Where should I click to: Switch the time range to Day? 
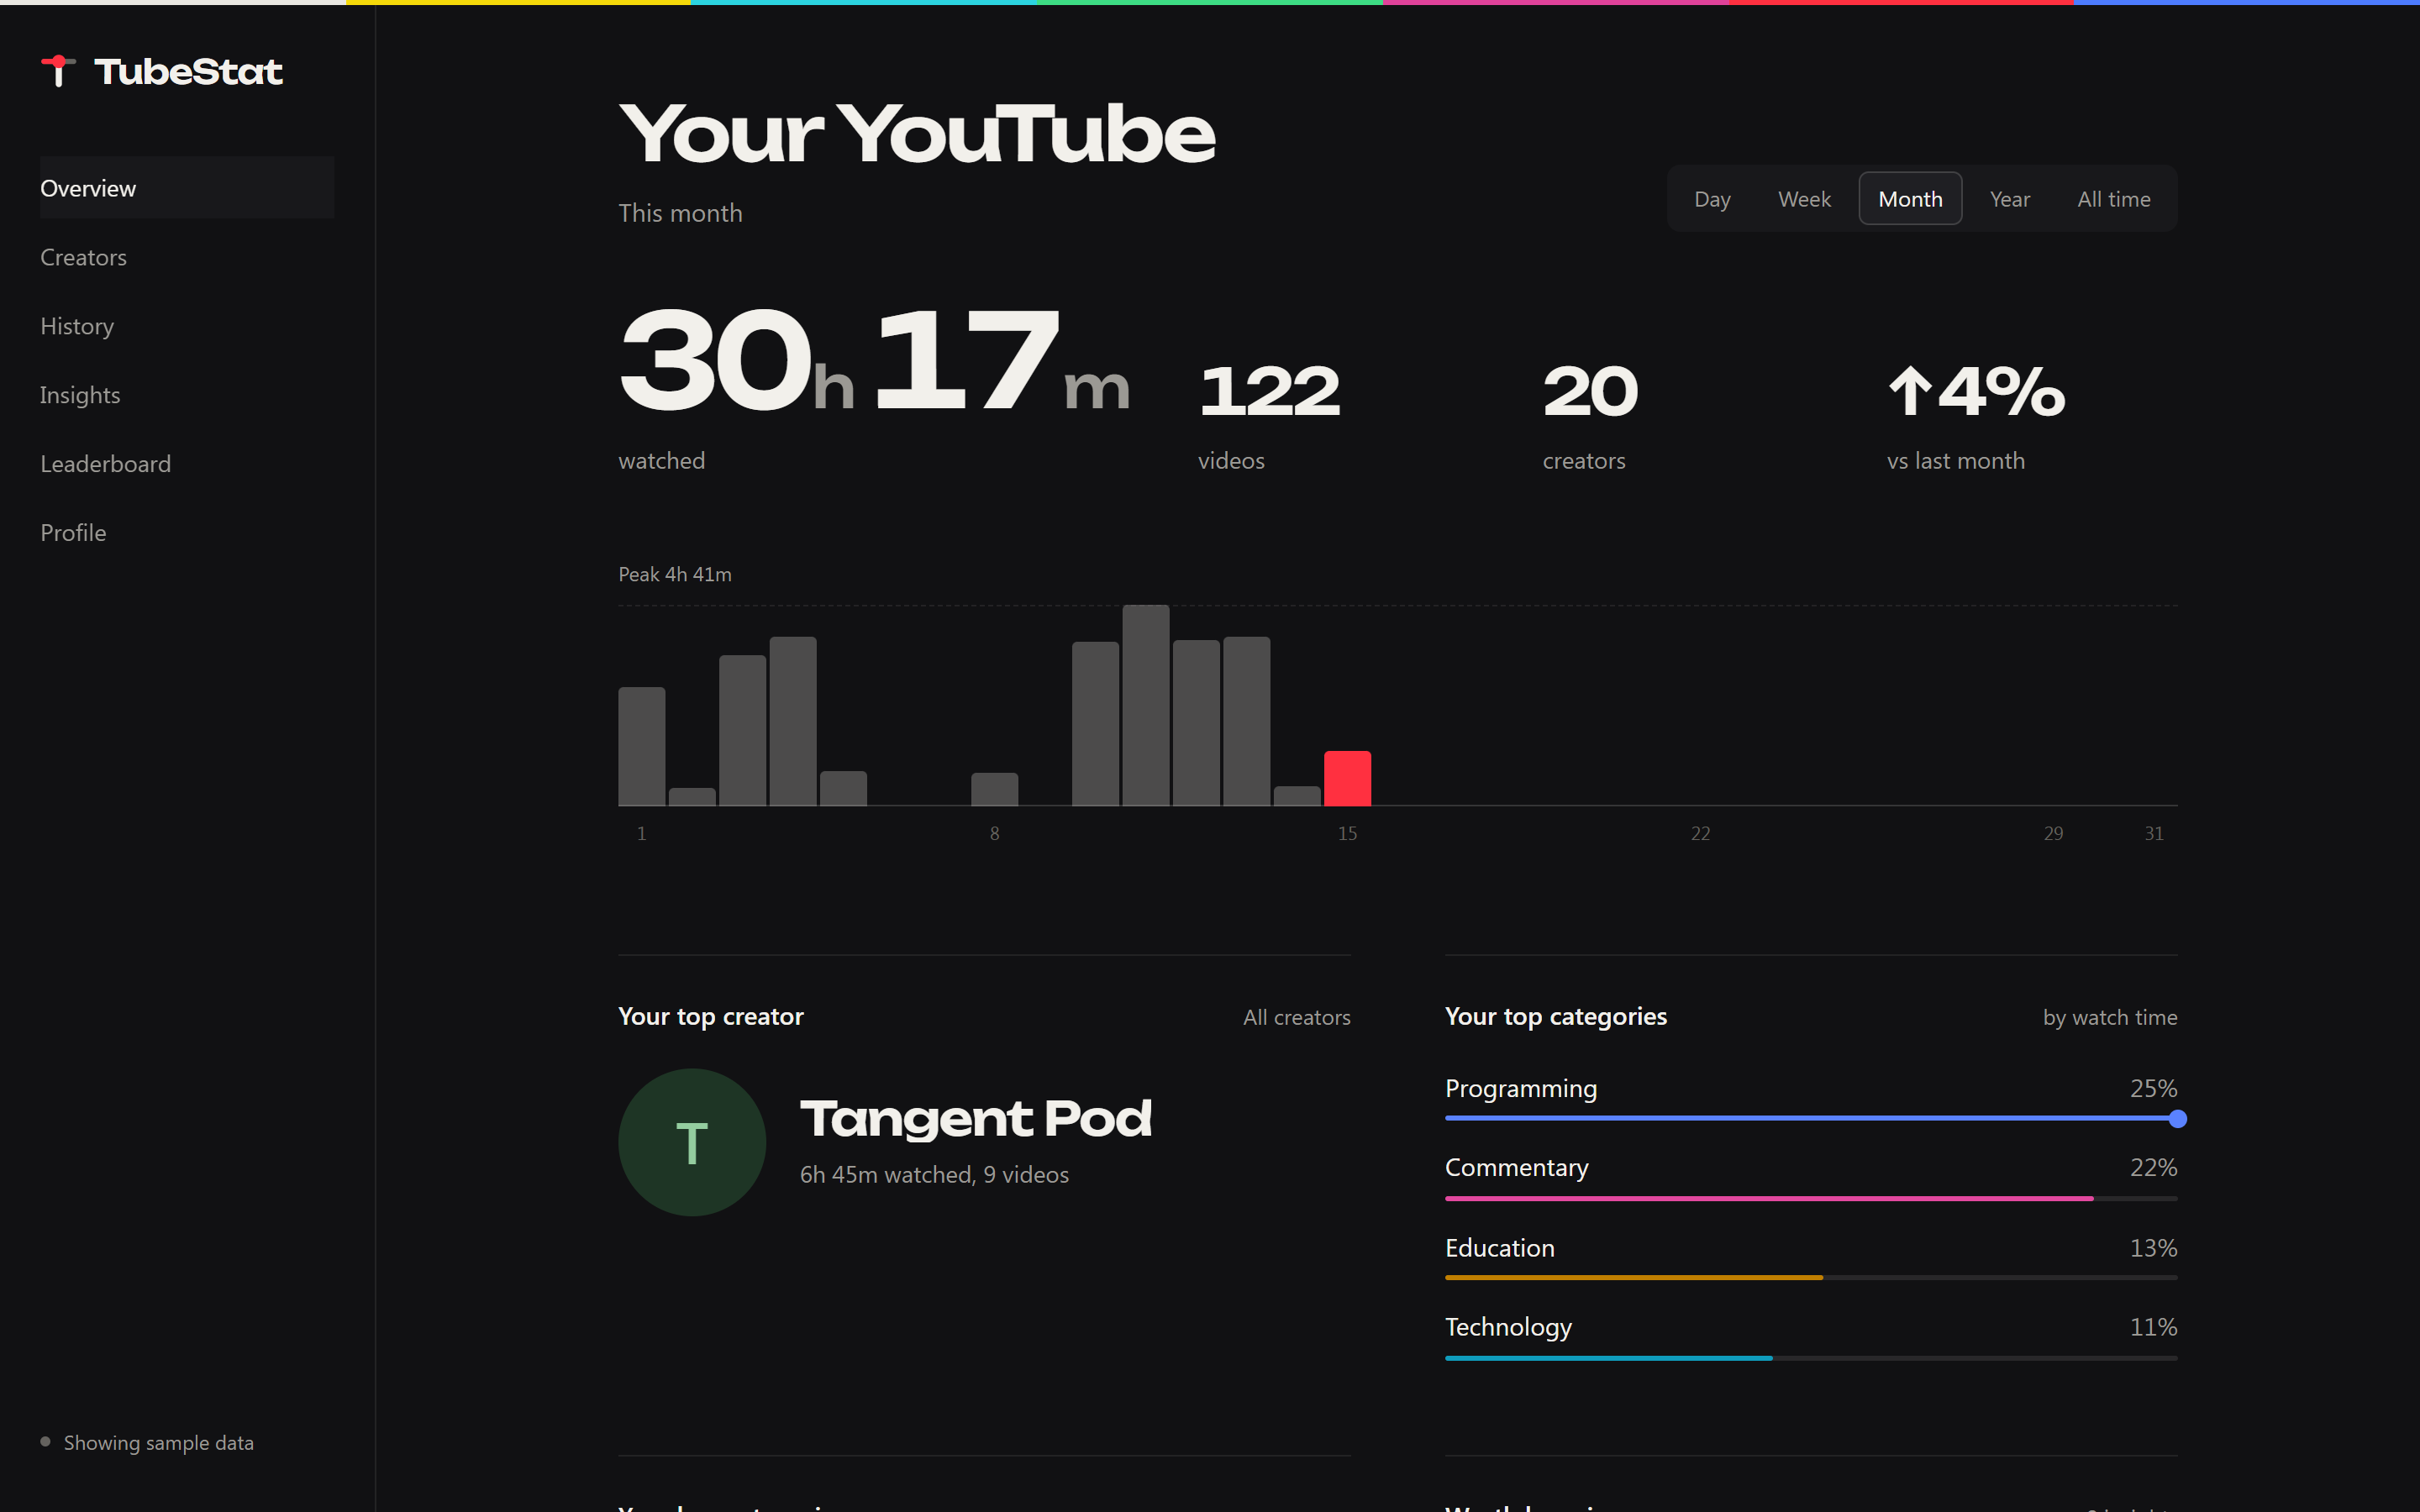point(1712,199)
